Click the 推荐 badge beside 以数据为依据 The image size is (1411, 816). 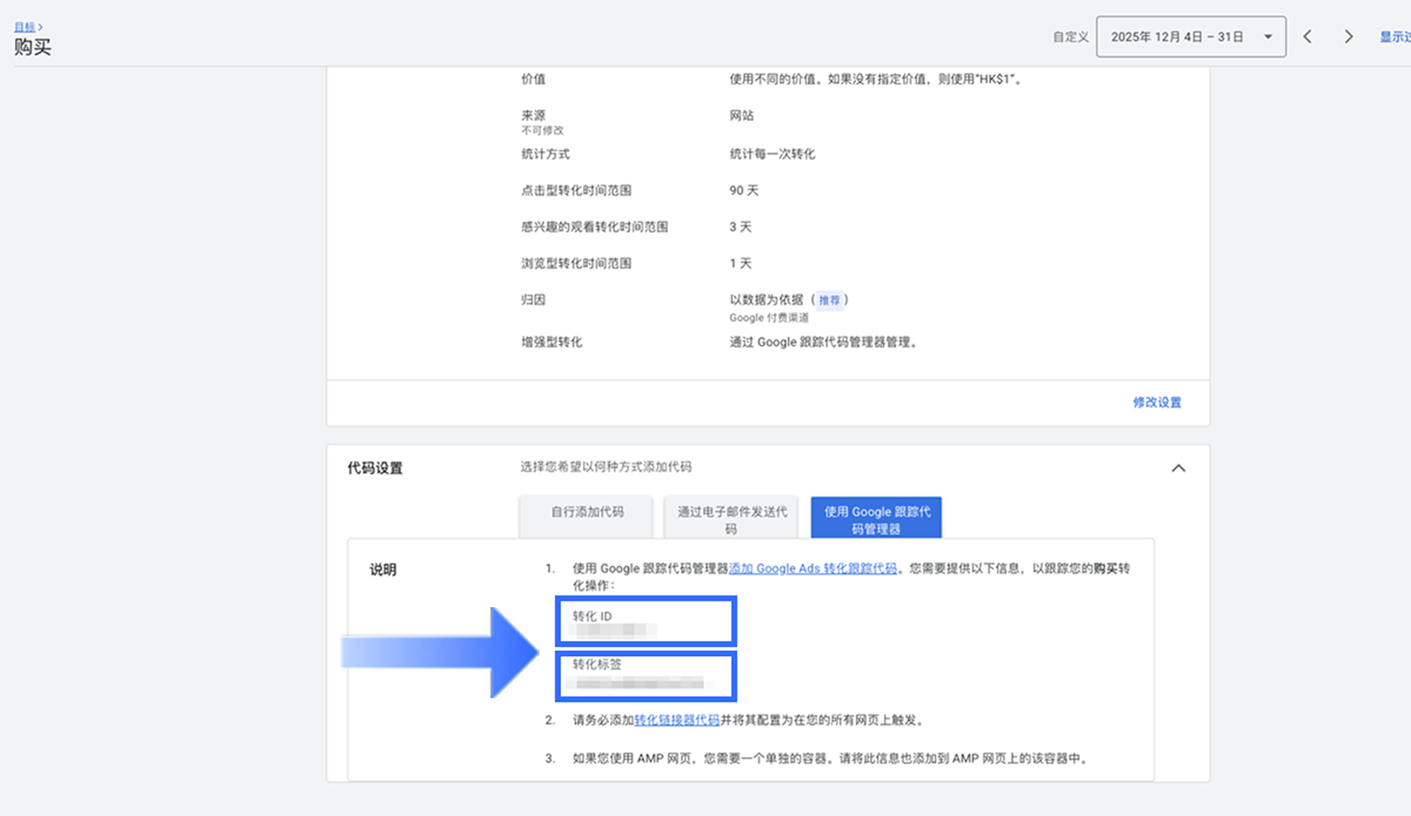[x=829, y=300]
